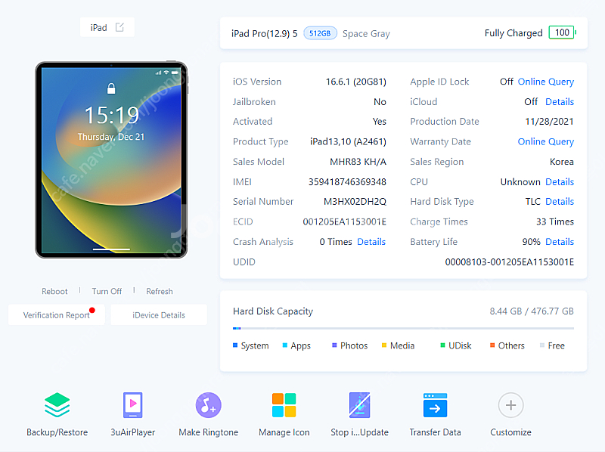Click the Activated value Yes
This screenshot has width=605, height=452.
click(x=380, y=122)
